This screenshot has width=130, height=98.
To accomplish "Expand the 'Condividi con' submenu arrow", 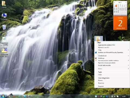I will pos(128,56).
